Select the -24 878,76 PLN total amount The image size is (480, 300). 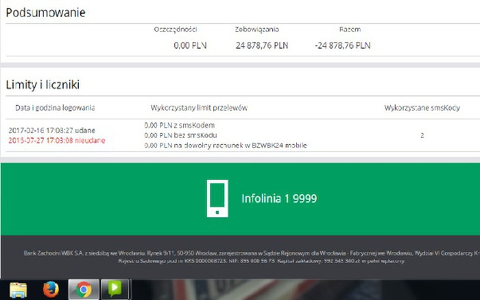[x=342, y=46]
